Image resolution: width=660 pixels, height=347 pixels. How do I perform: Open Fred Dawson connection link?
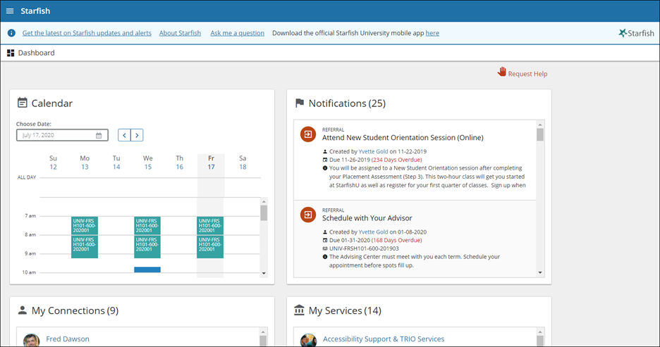click(68, 339)
